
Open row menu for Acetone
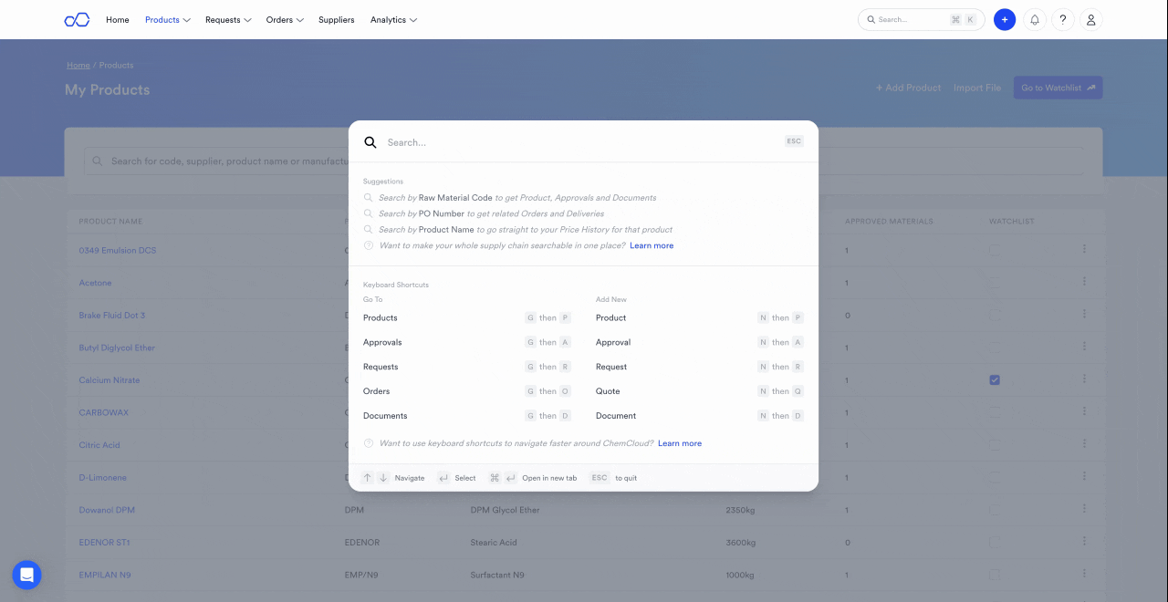(x=1084, y=282)
